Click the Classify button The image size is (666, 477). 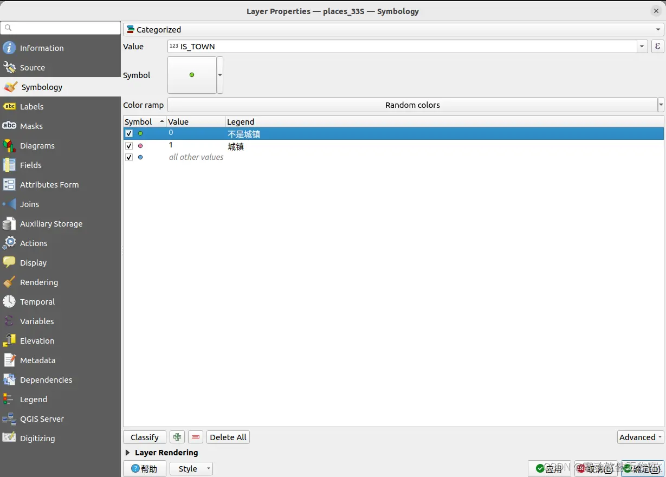[145, 437]
